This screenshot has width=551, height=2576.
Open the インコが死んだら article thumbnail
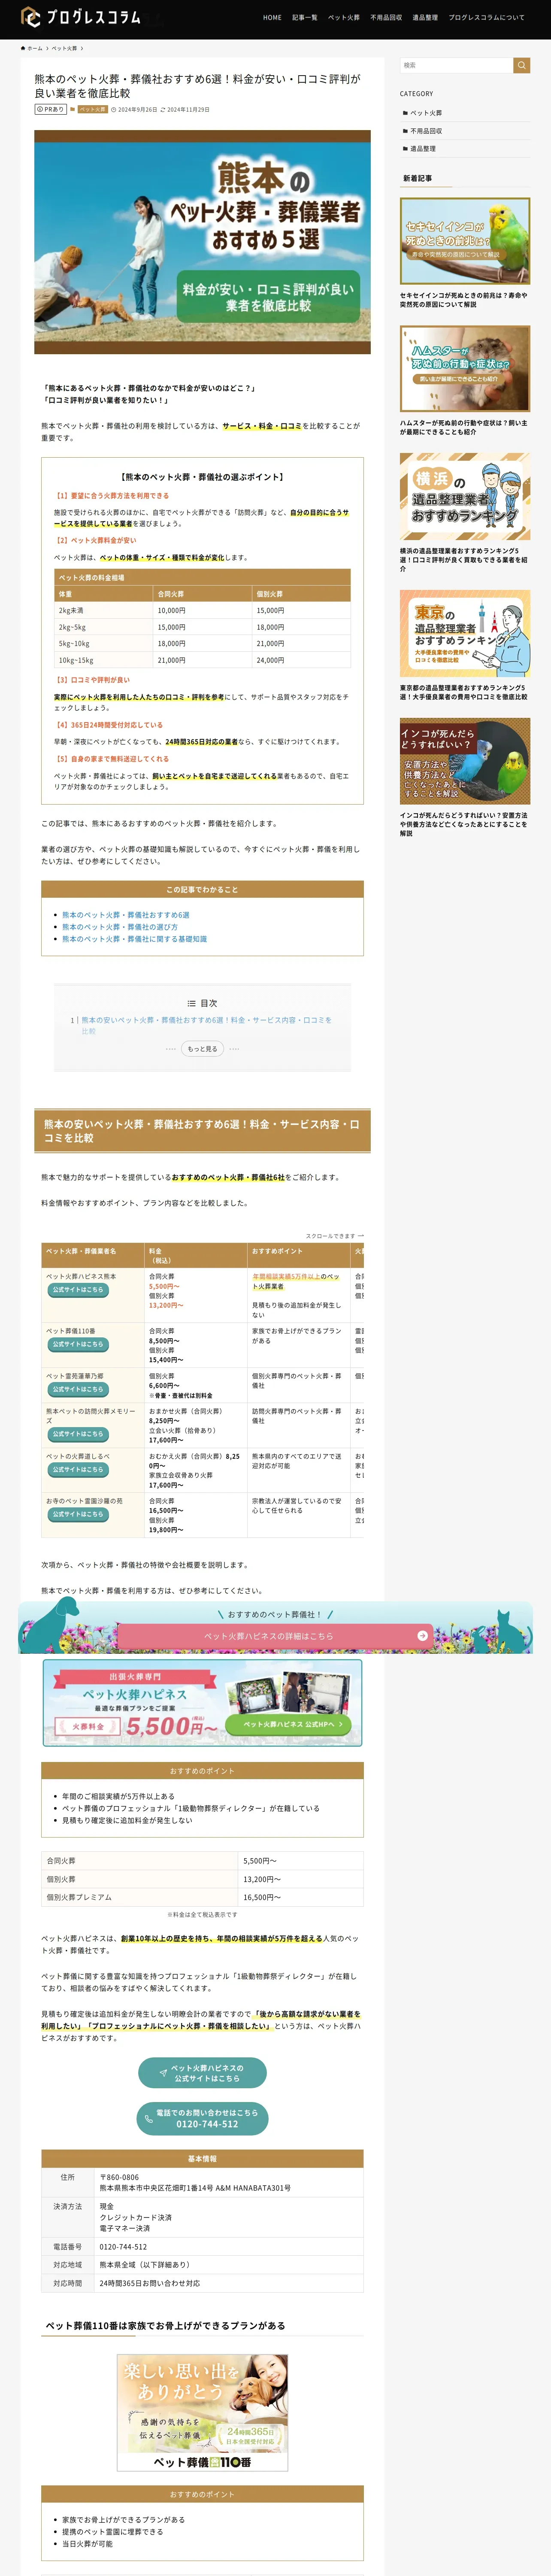465,761
